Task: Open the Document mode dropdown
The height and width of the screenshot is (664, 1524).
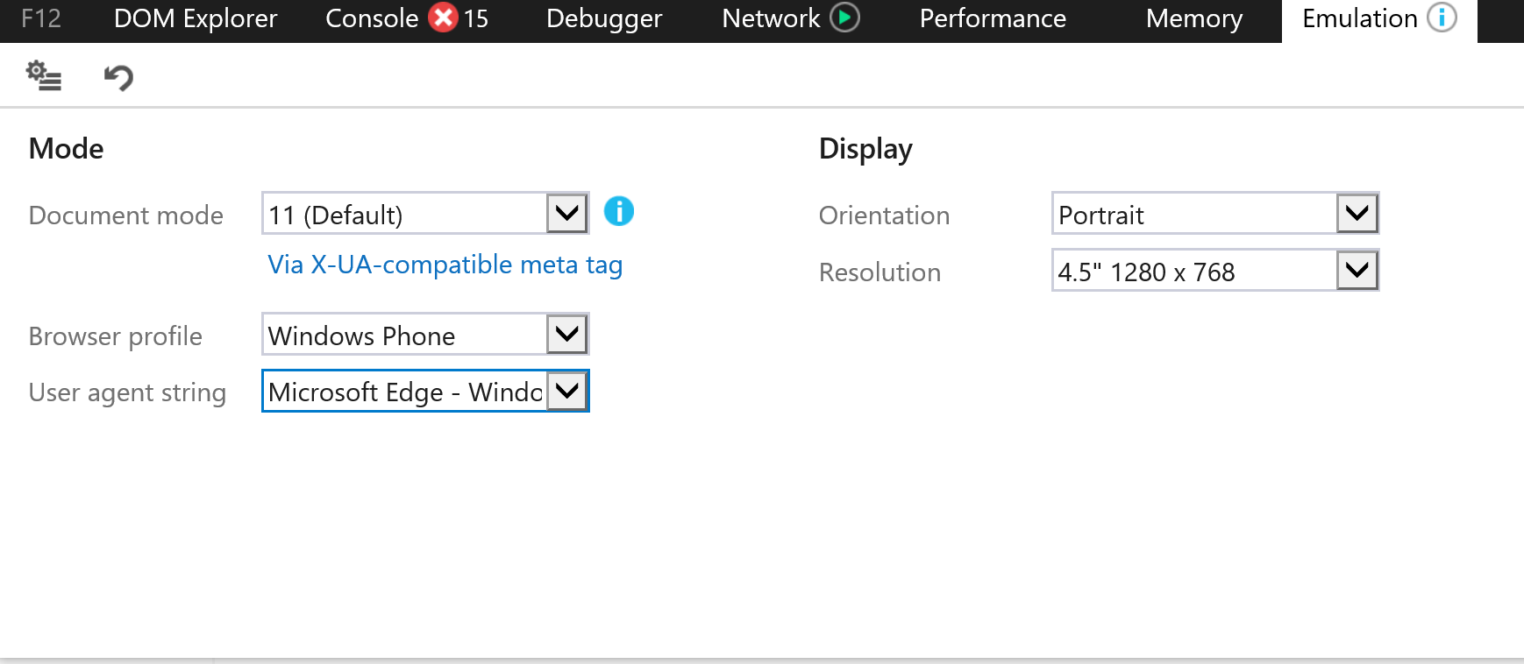Action: point(425,214)
